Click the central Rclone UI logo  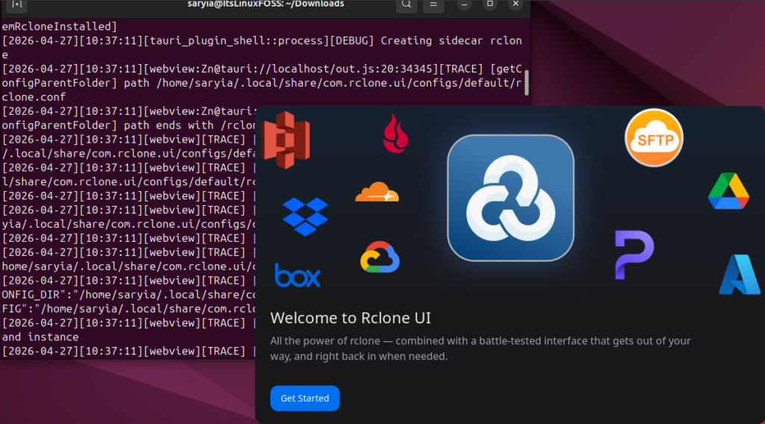(x=511, y=198)
